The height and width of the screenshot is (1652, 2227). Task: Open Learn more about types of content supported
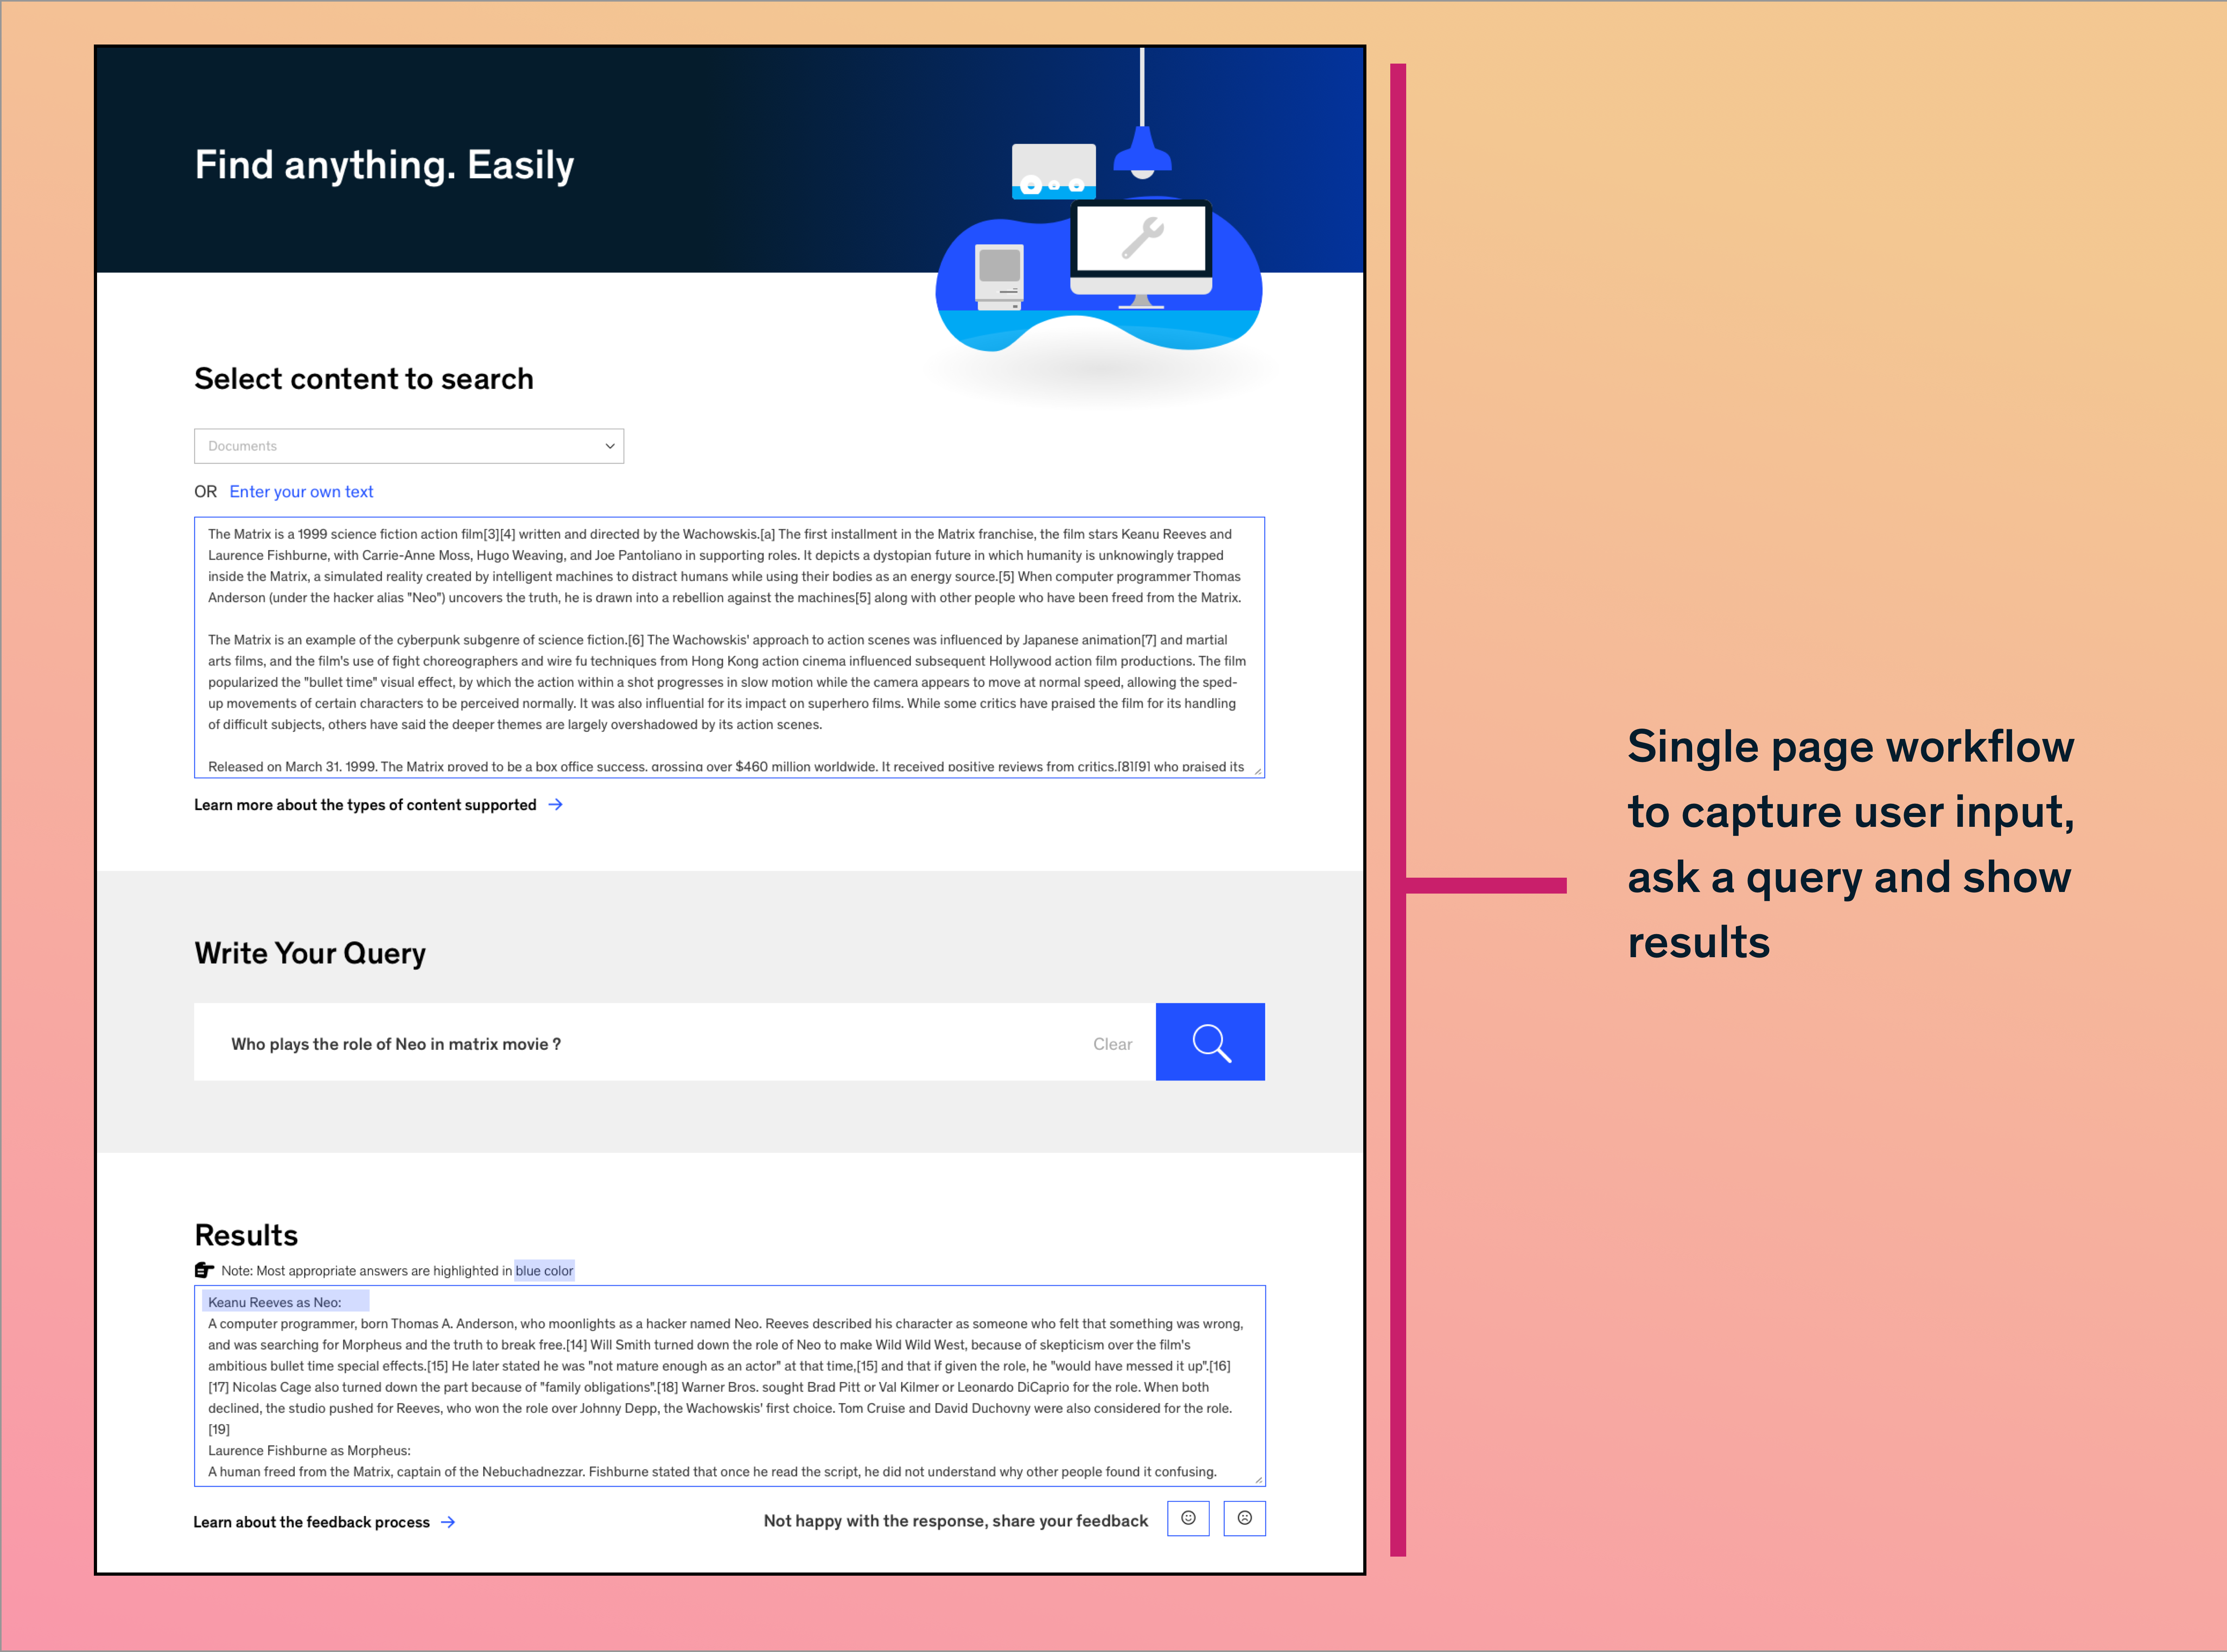click(365, 805)
